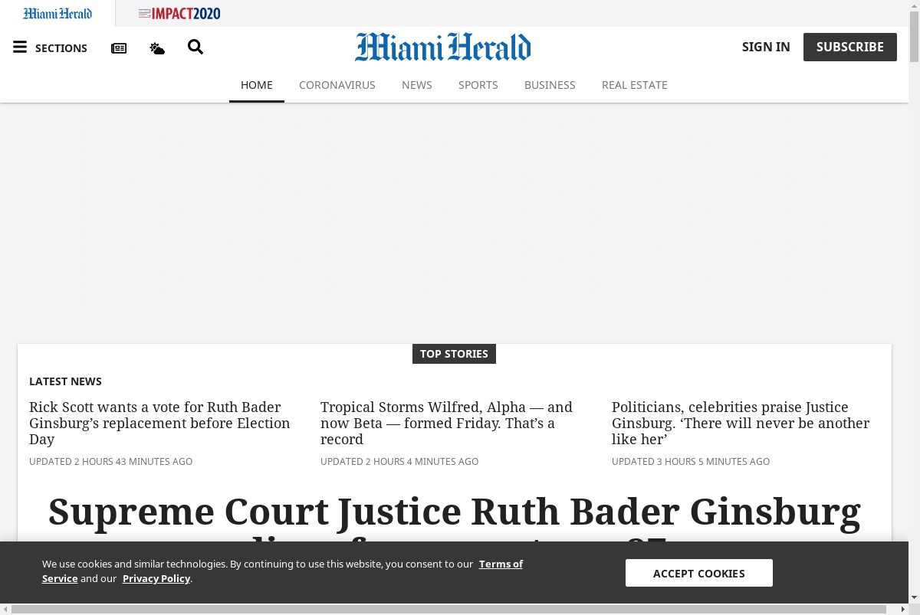Click the vertical scrollbar up arrow
Screen dimensions: 920x615
coord(914,5)
